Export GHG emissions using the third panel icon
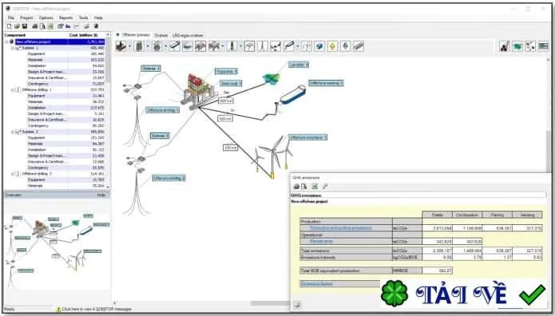This screenshot has height=316, width=555. click(x=315, y=187)
